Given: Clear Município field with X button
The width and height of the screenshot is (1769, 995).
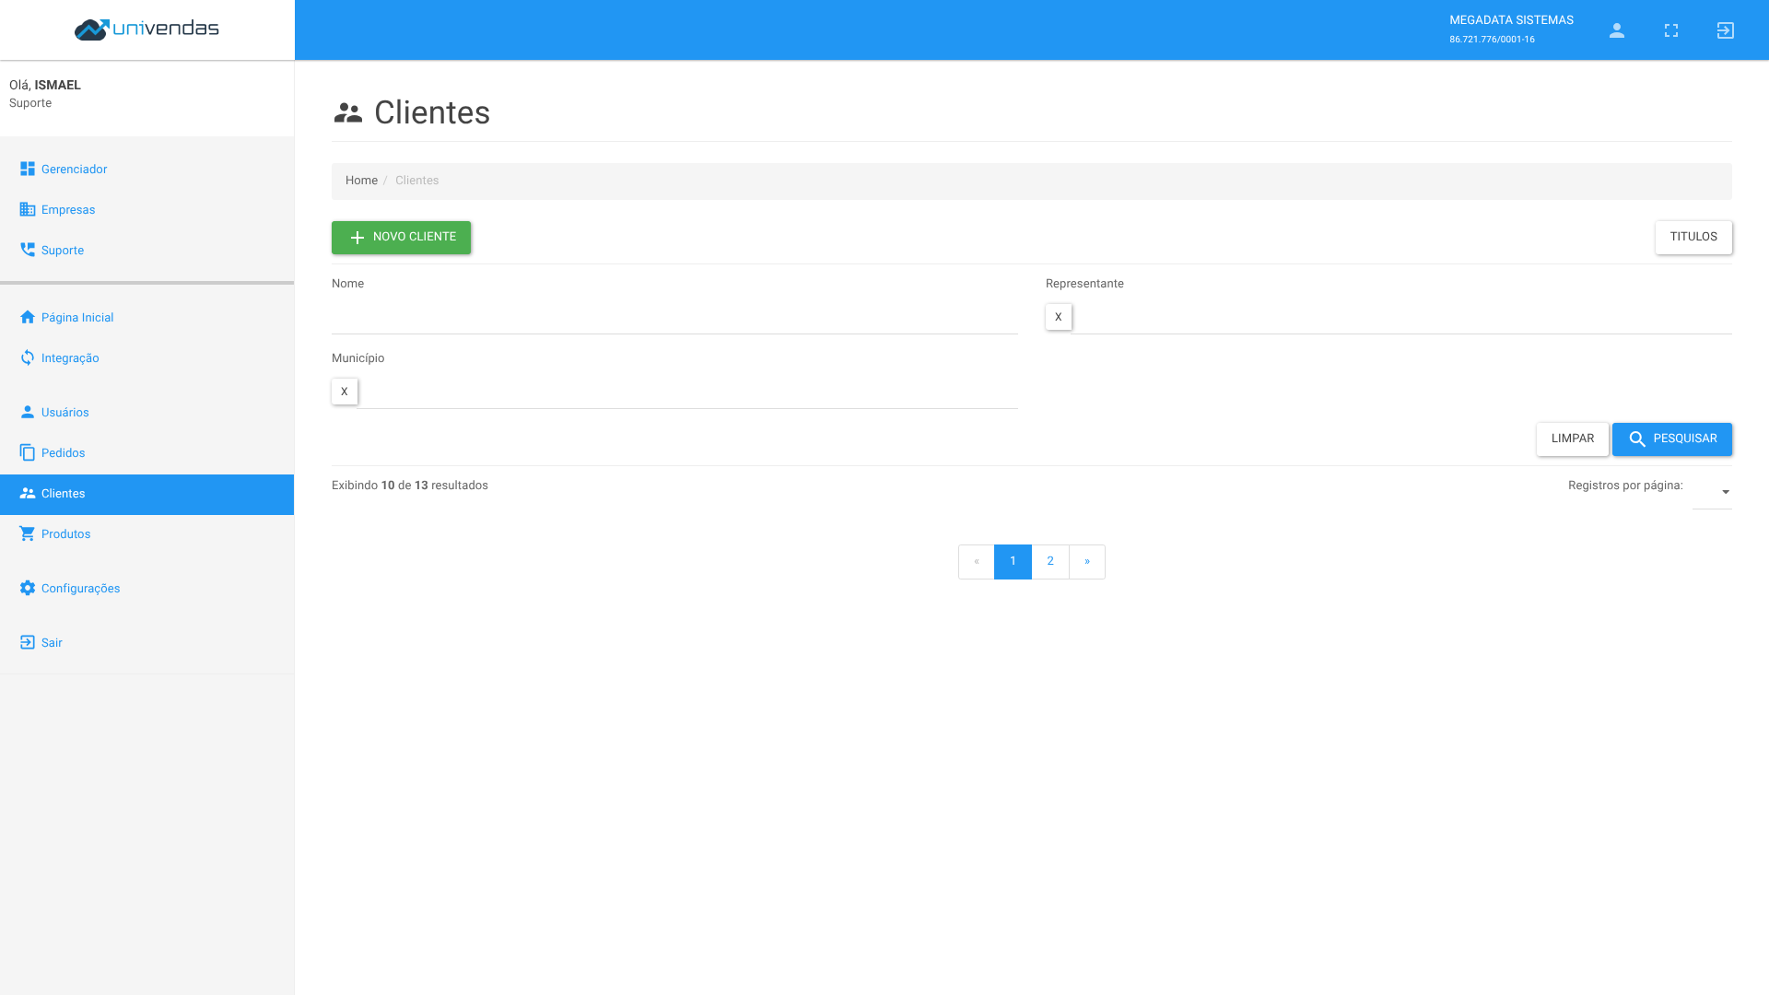Looking at the screenshot, I should (x=344, y=392).
